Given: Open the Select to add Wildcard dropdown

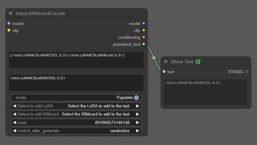Looking at the screenshot, I should [x=76, y=114].
